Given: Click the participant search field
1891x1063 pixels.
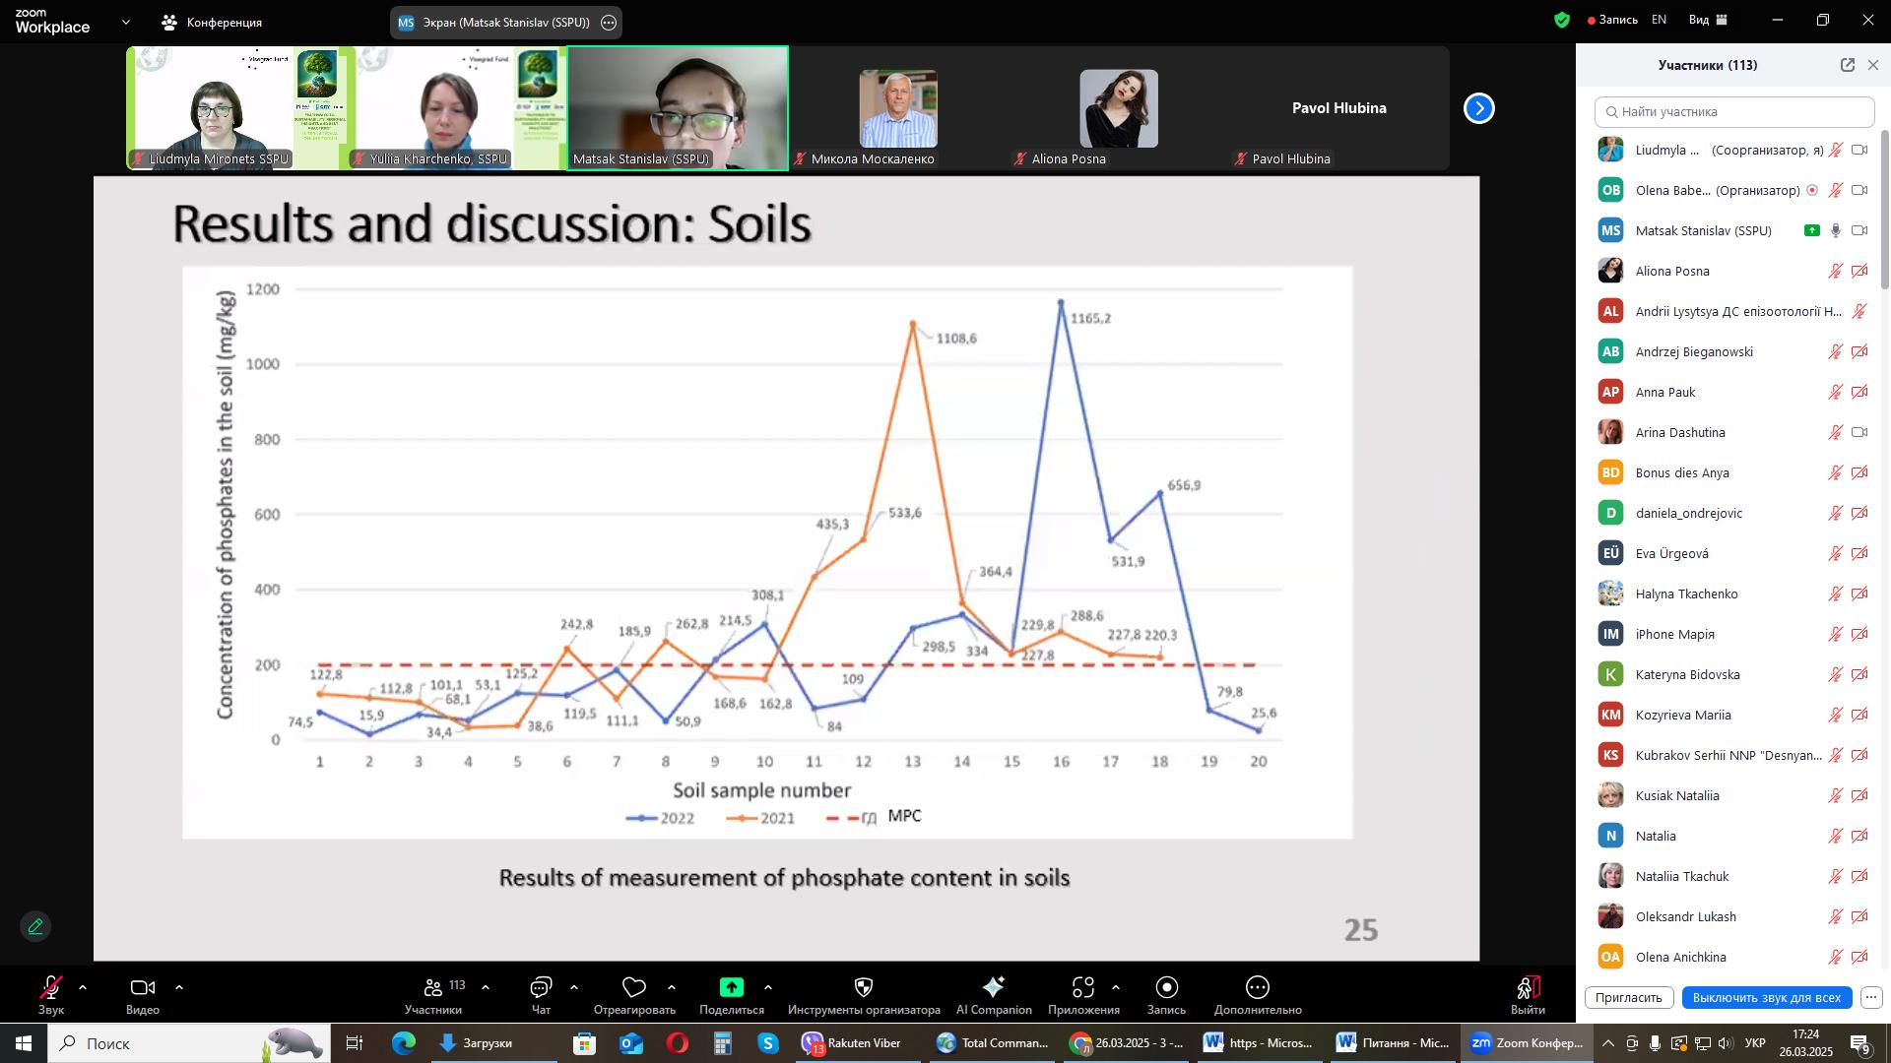Looking at the screenshot, I should pyautogui.click(x=1733, y=112).
